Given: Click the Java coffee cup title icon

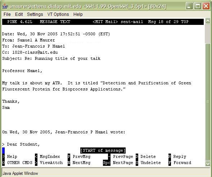Looking at the screenshot, I should click(x=5, y=6).
